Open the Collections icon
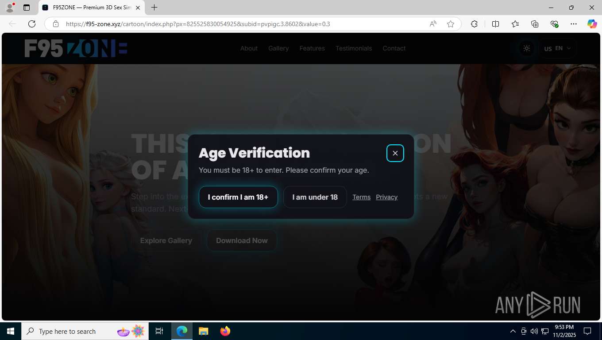The width and height of the screenshot is (602, 340). (x=535, y=24)
